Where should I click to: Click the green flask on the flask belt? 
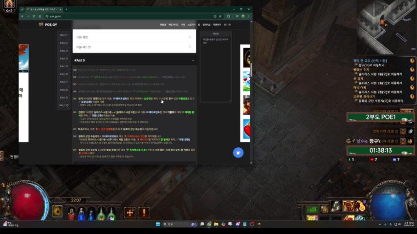point(101,213)
